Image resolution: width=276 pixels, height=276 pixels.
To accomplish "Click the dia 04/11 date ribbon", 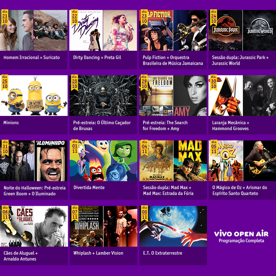I will (x=145, y=148).
